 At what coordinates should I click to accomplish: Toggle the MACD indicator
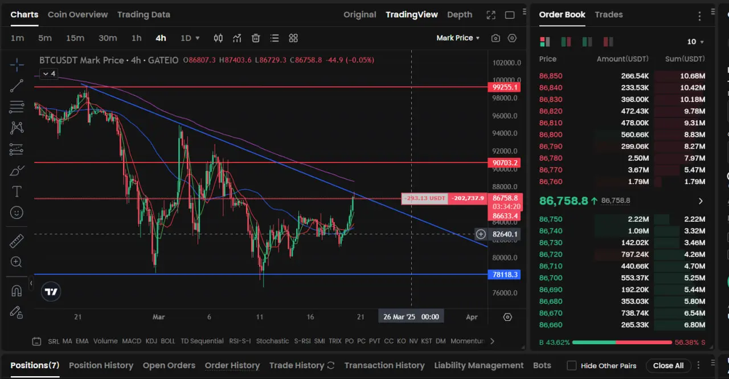point(132,341)
